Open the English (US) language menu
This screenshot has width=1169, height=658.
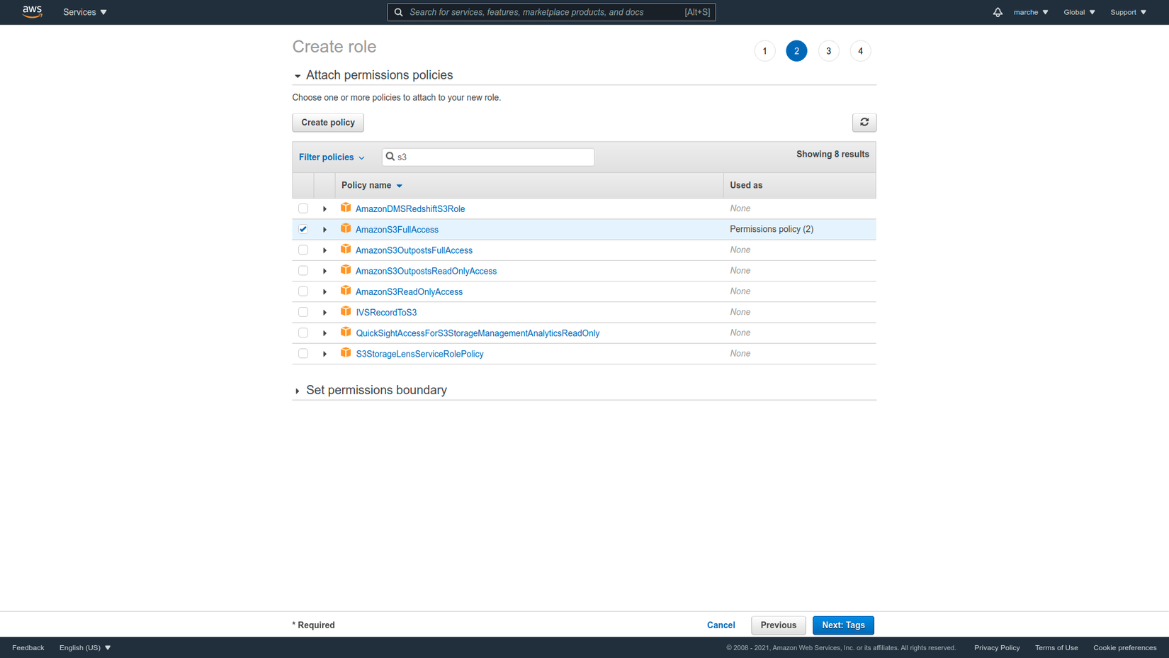[85, 647]
